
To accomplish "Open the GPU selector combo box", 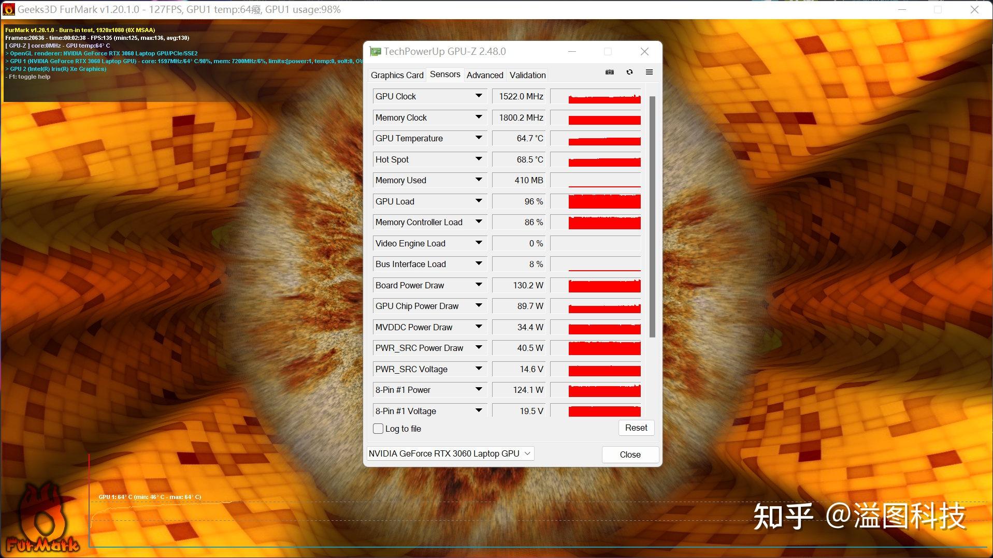I will (x=450, y=453).
